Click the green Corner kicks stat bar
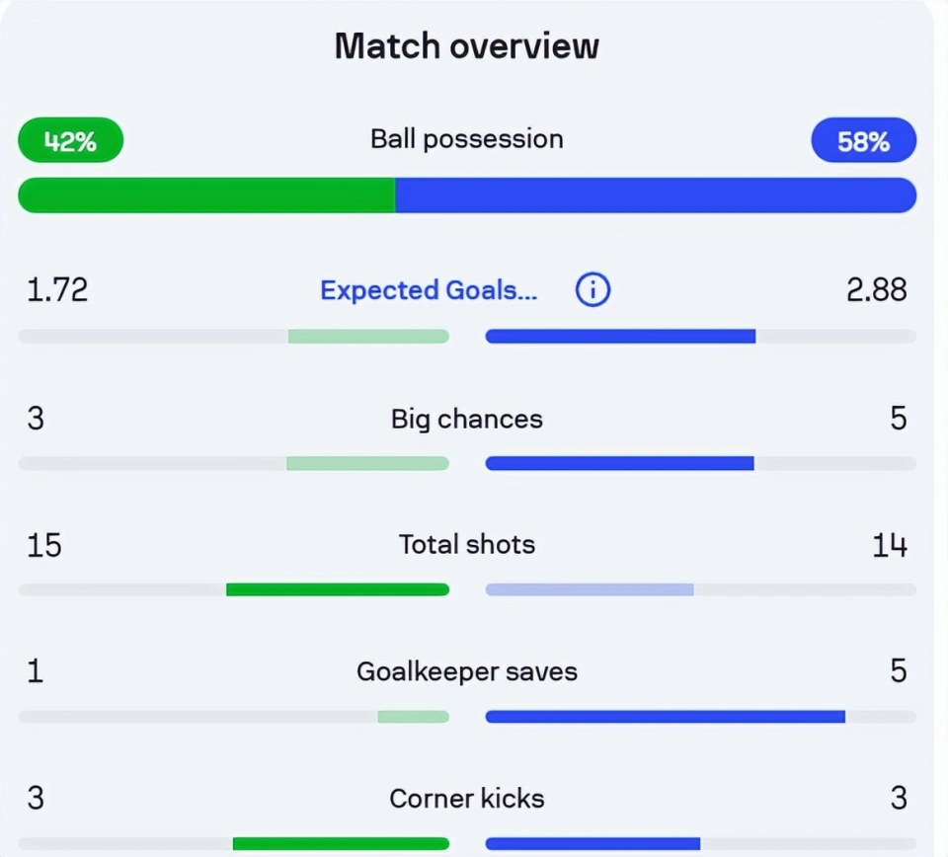Viewport: 948px width, 857px height. click(x=341, y=843)
